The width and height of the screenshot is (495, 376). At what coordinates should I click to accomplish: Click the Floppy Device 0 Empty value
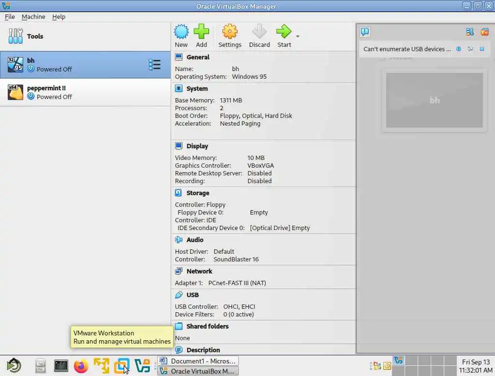(259, 213)
